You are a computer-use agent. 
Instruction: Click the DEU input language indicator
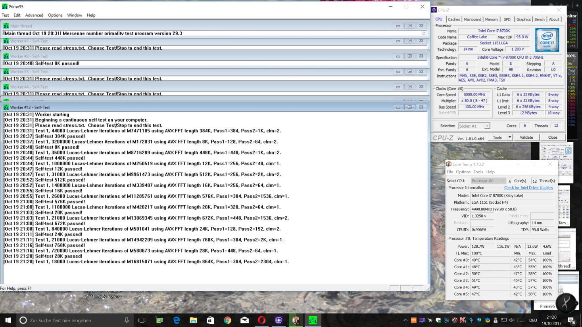(x=533, y=320)
